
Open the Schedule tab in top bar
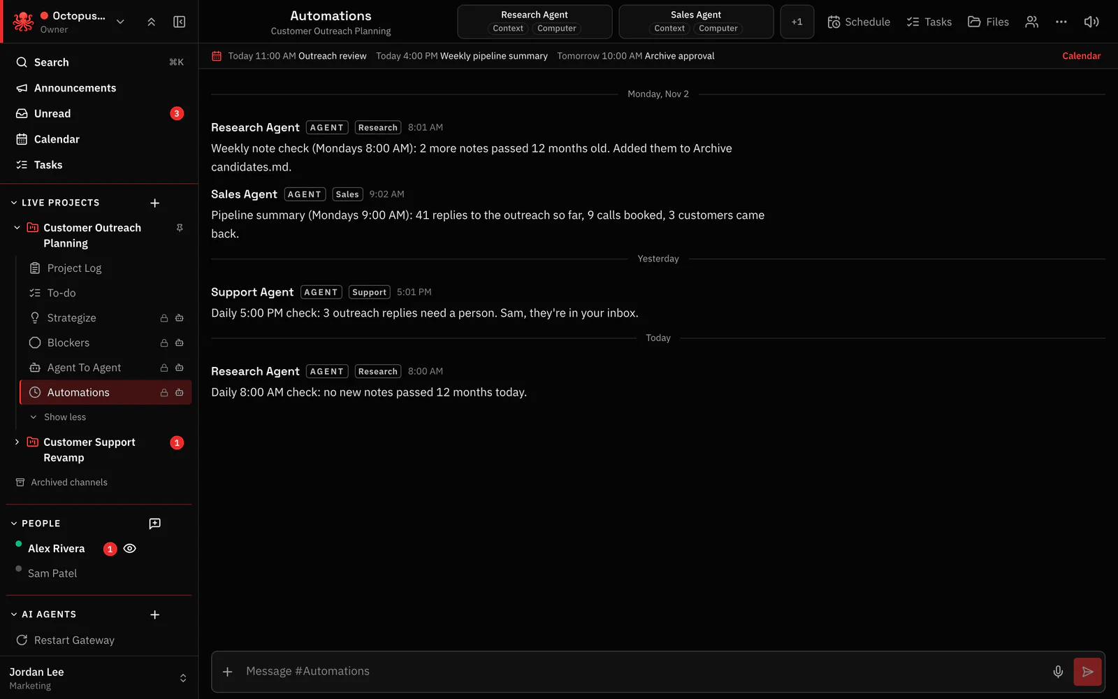click(859, 22)
